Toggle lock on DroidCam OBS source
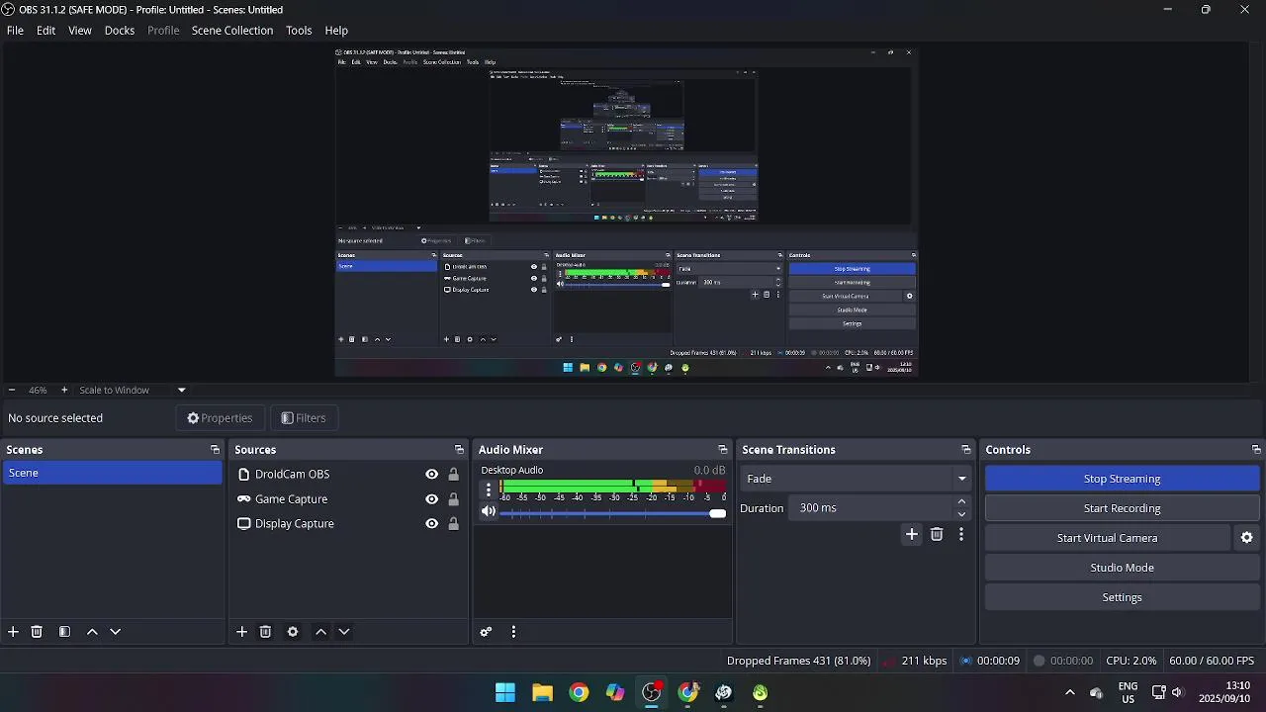This screenshot has width=1266, height=712. click(x=454, y=475)
